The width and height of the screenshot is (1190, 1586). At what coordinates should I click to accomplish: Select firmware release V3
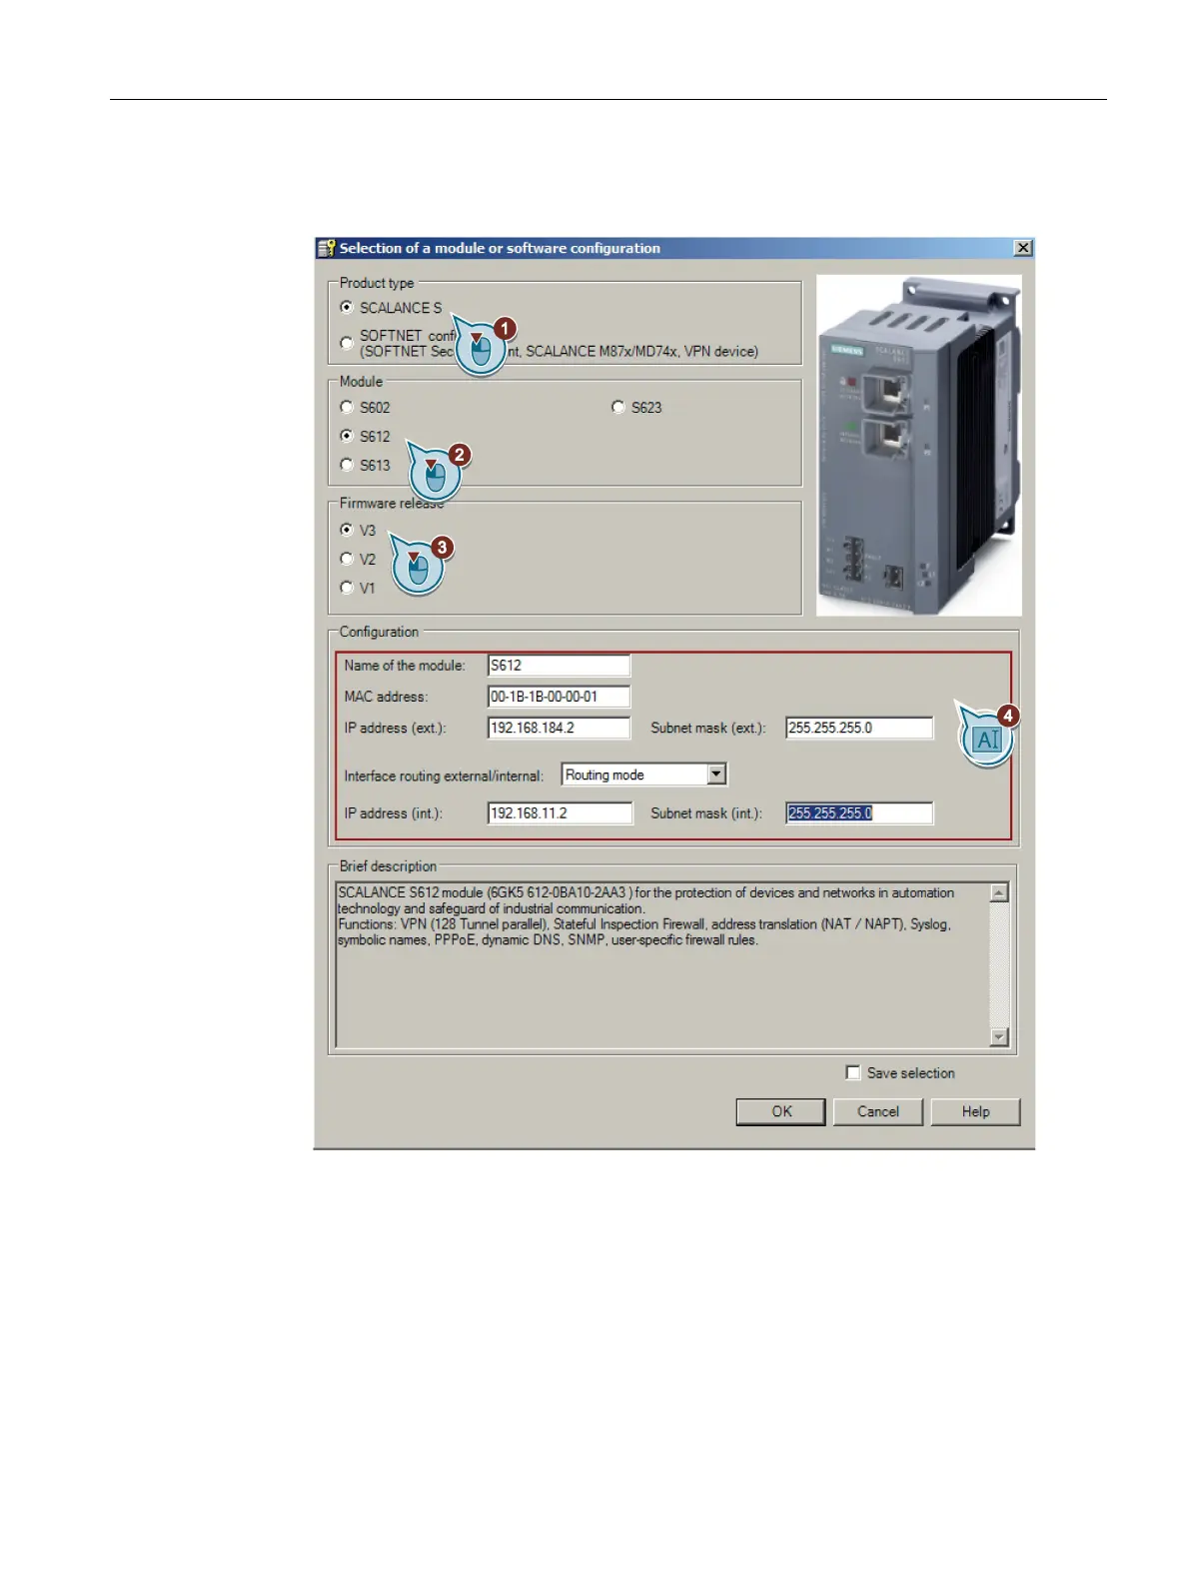(347, 530)
